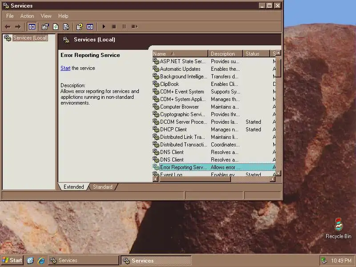
Task: Click the Pause Service toolbar icon
Action: point(124,27)
